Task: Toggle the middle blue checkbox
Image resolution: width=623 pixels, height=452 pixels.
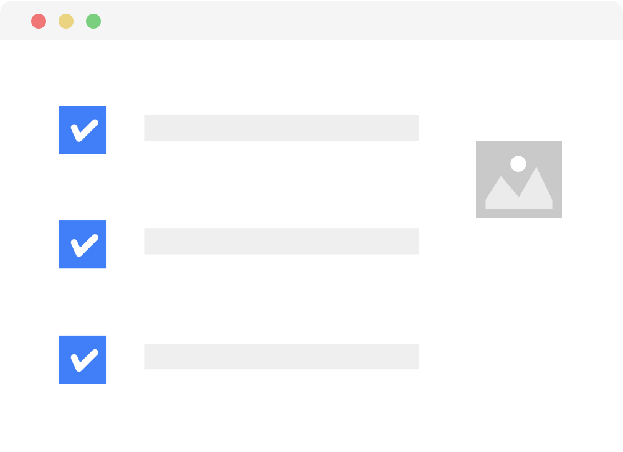Action: [82, 244]
